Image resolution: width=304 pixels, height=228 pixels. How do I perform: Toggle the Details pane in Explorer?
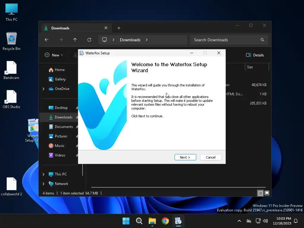255,55
